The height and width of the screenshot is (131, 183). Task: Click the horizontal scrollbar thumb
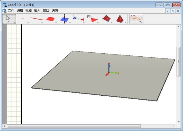[x=74, y=126]
